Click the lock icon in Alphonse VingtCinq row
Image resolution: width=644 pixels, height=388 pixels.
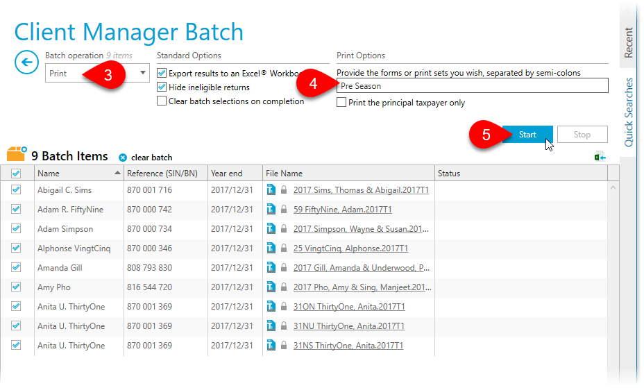[284, 248]
